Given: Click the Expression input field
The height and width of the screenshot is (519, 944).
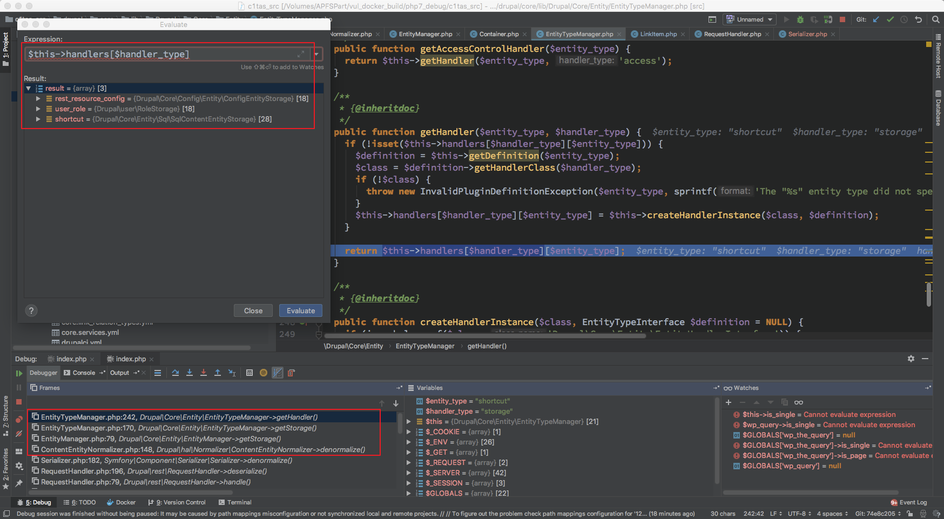Looking at the screenshot, I should (x=162, y=54).
